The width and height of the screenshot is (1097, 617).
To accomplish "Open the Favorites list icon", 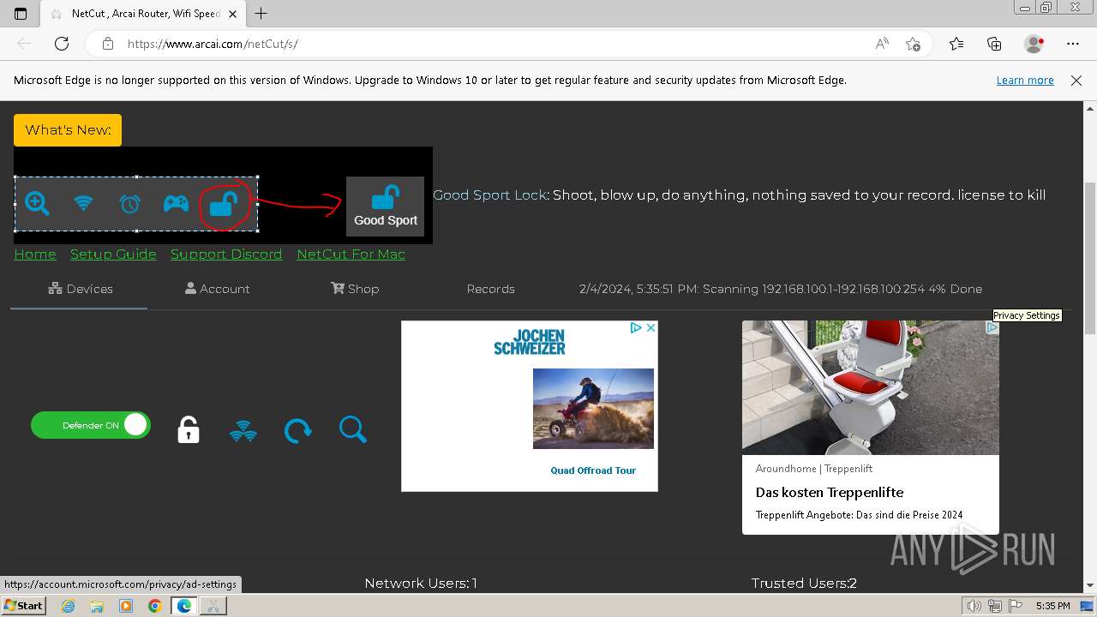I will click(956, 44).
